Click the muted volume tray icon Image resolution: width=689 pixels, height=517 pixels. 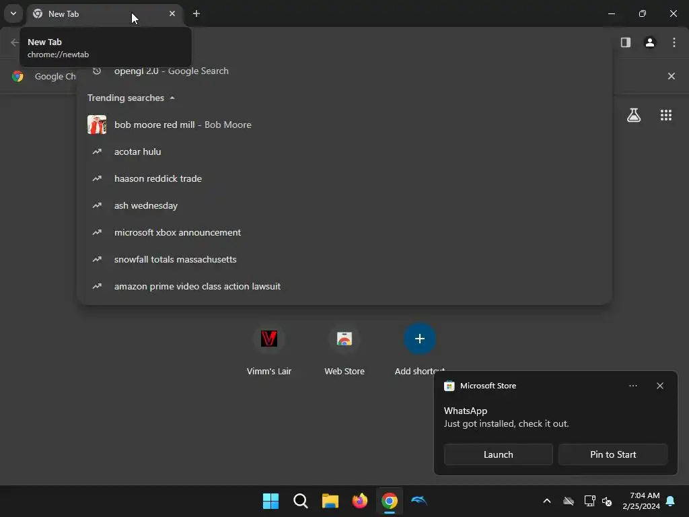pos(607,501)
